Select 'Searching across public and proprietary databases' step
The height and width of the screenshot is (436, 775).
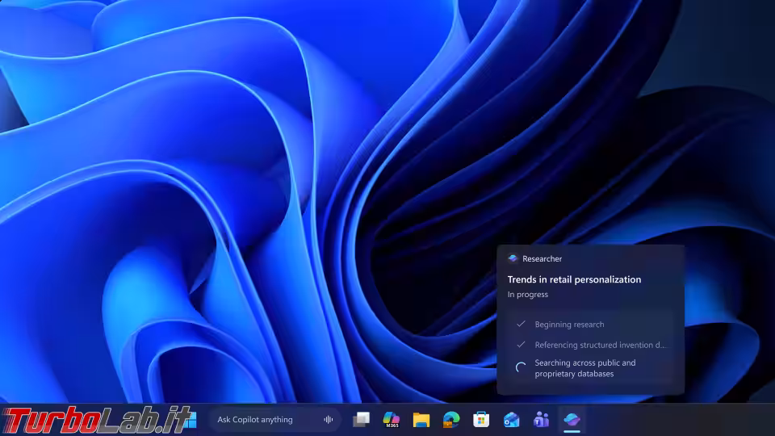coord(585,368)
